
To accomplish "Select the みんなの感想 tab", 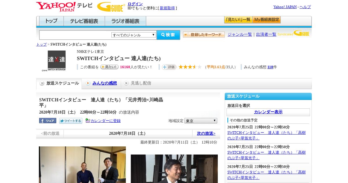I will (x=101, y=83).
